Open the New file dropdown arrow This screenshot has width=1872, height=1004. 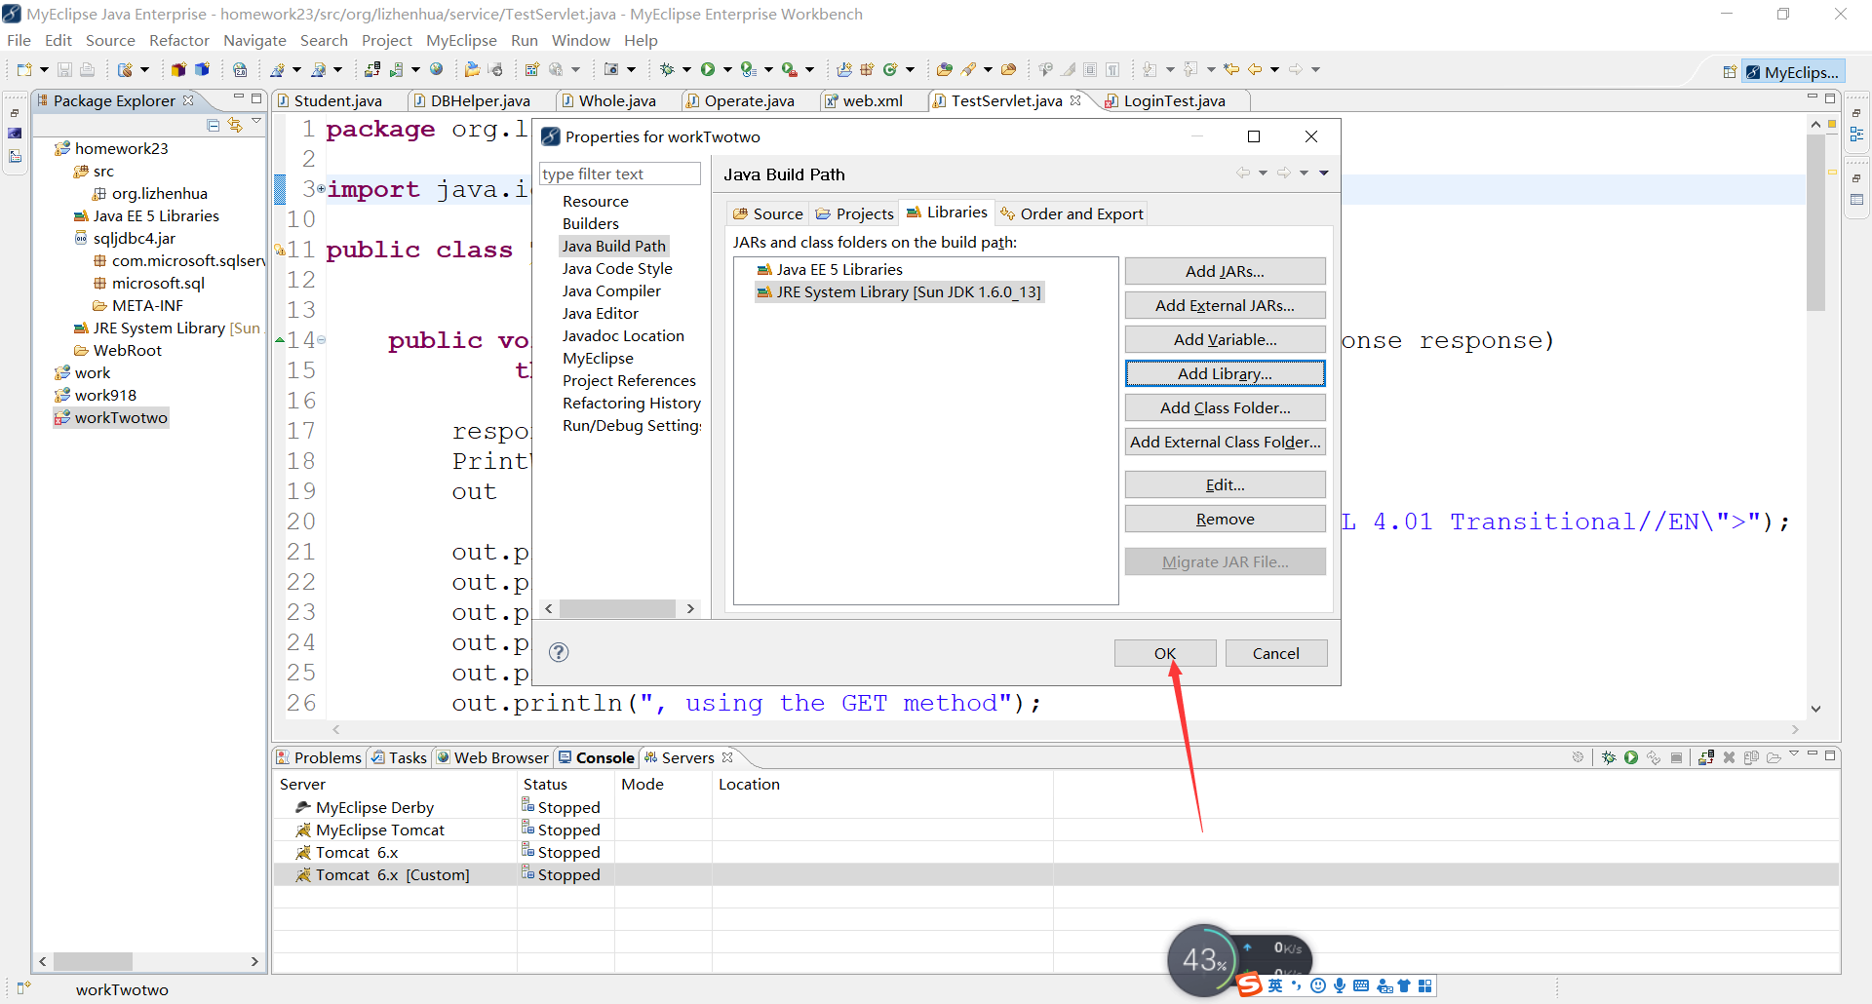tap(44, 69)
